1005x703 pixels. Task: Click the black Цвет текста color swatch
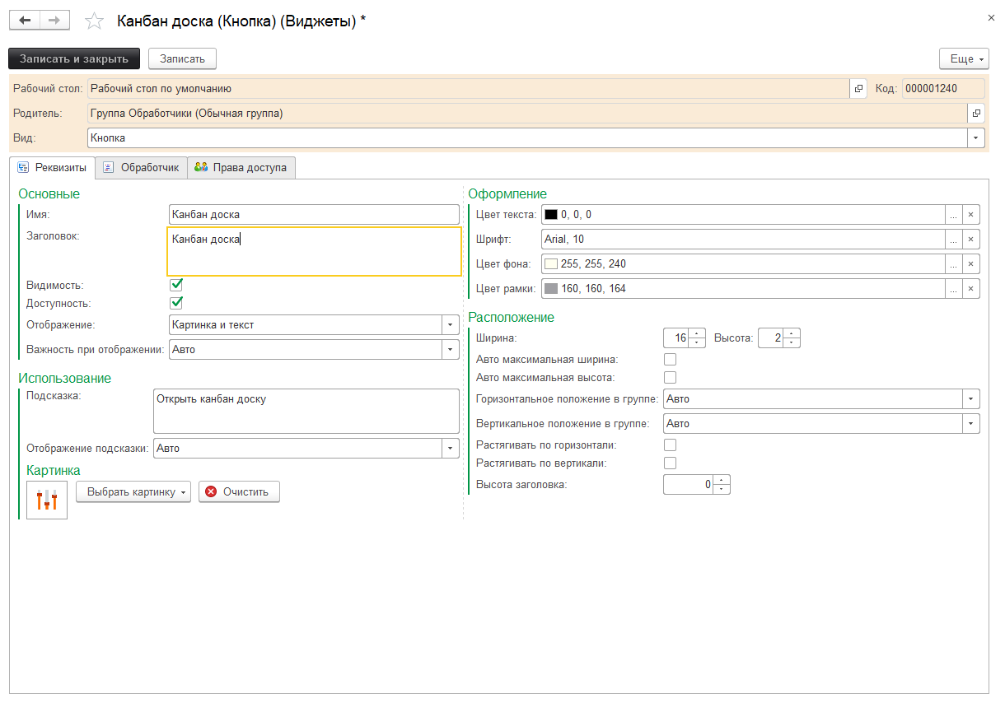(x=551, y=215)
